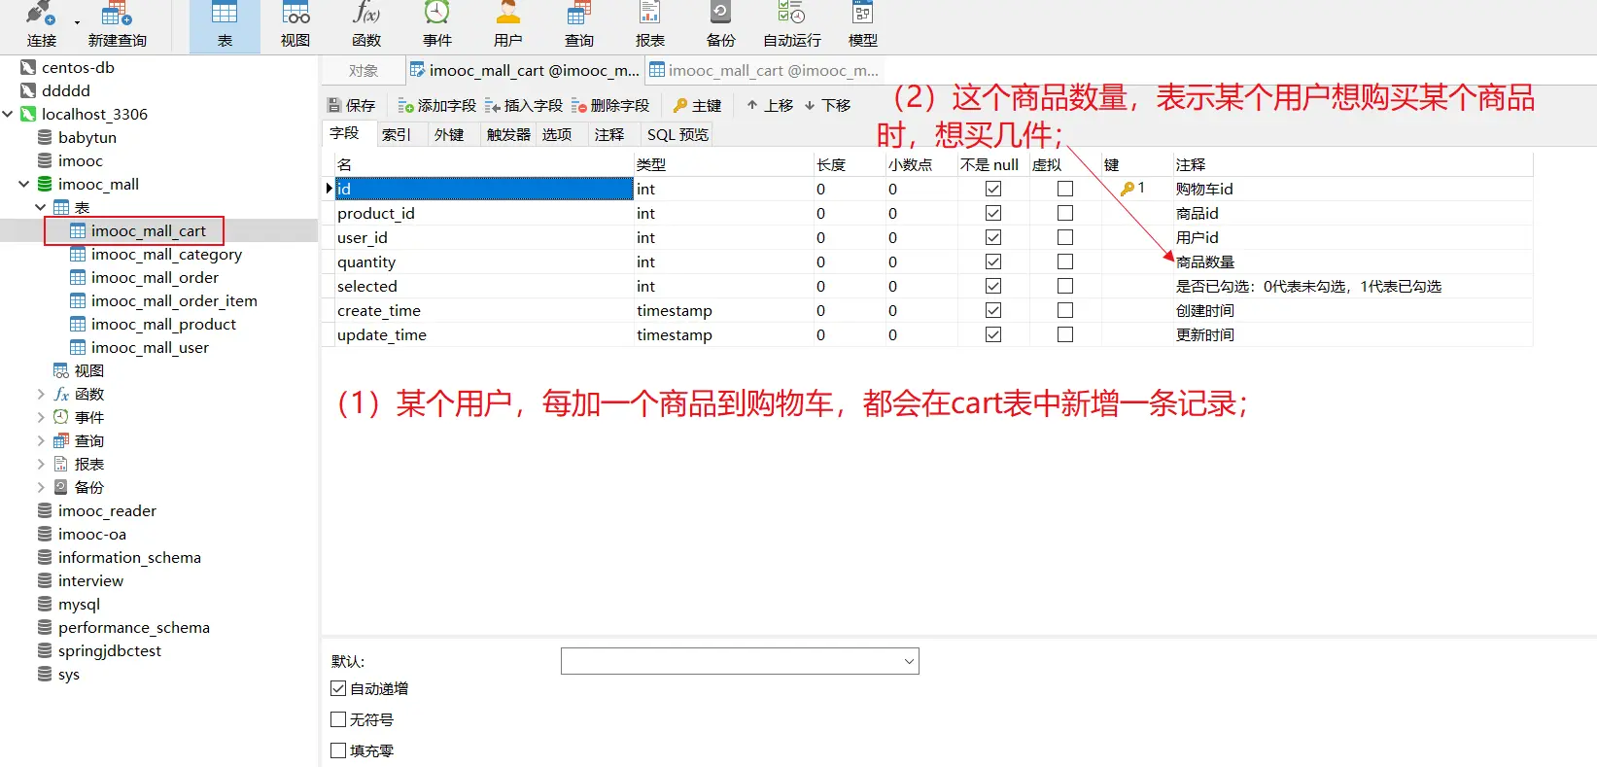Switch to the 注释 (Comment) tab
This screenshot has width=1597, height=767.
609,134
